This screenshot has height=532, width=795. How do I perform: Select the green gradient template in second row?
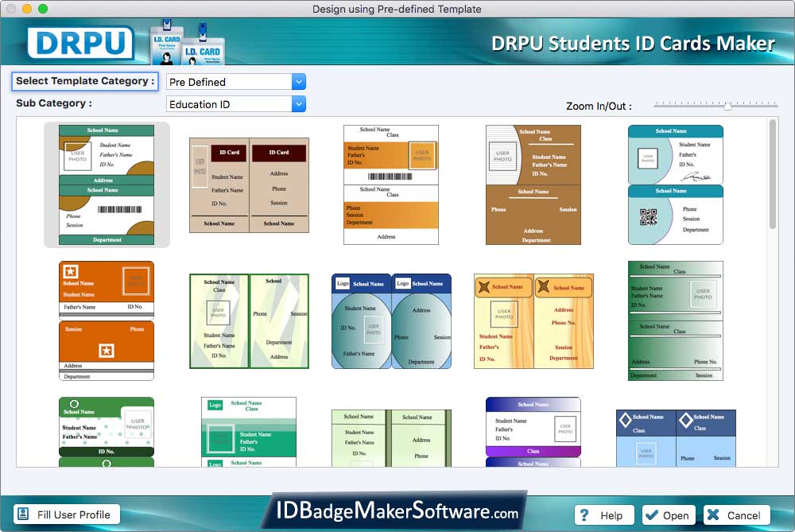[675, 320]
